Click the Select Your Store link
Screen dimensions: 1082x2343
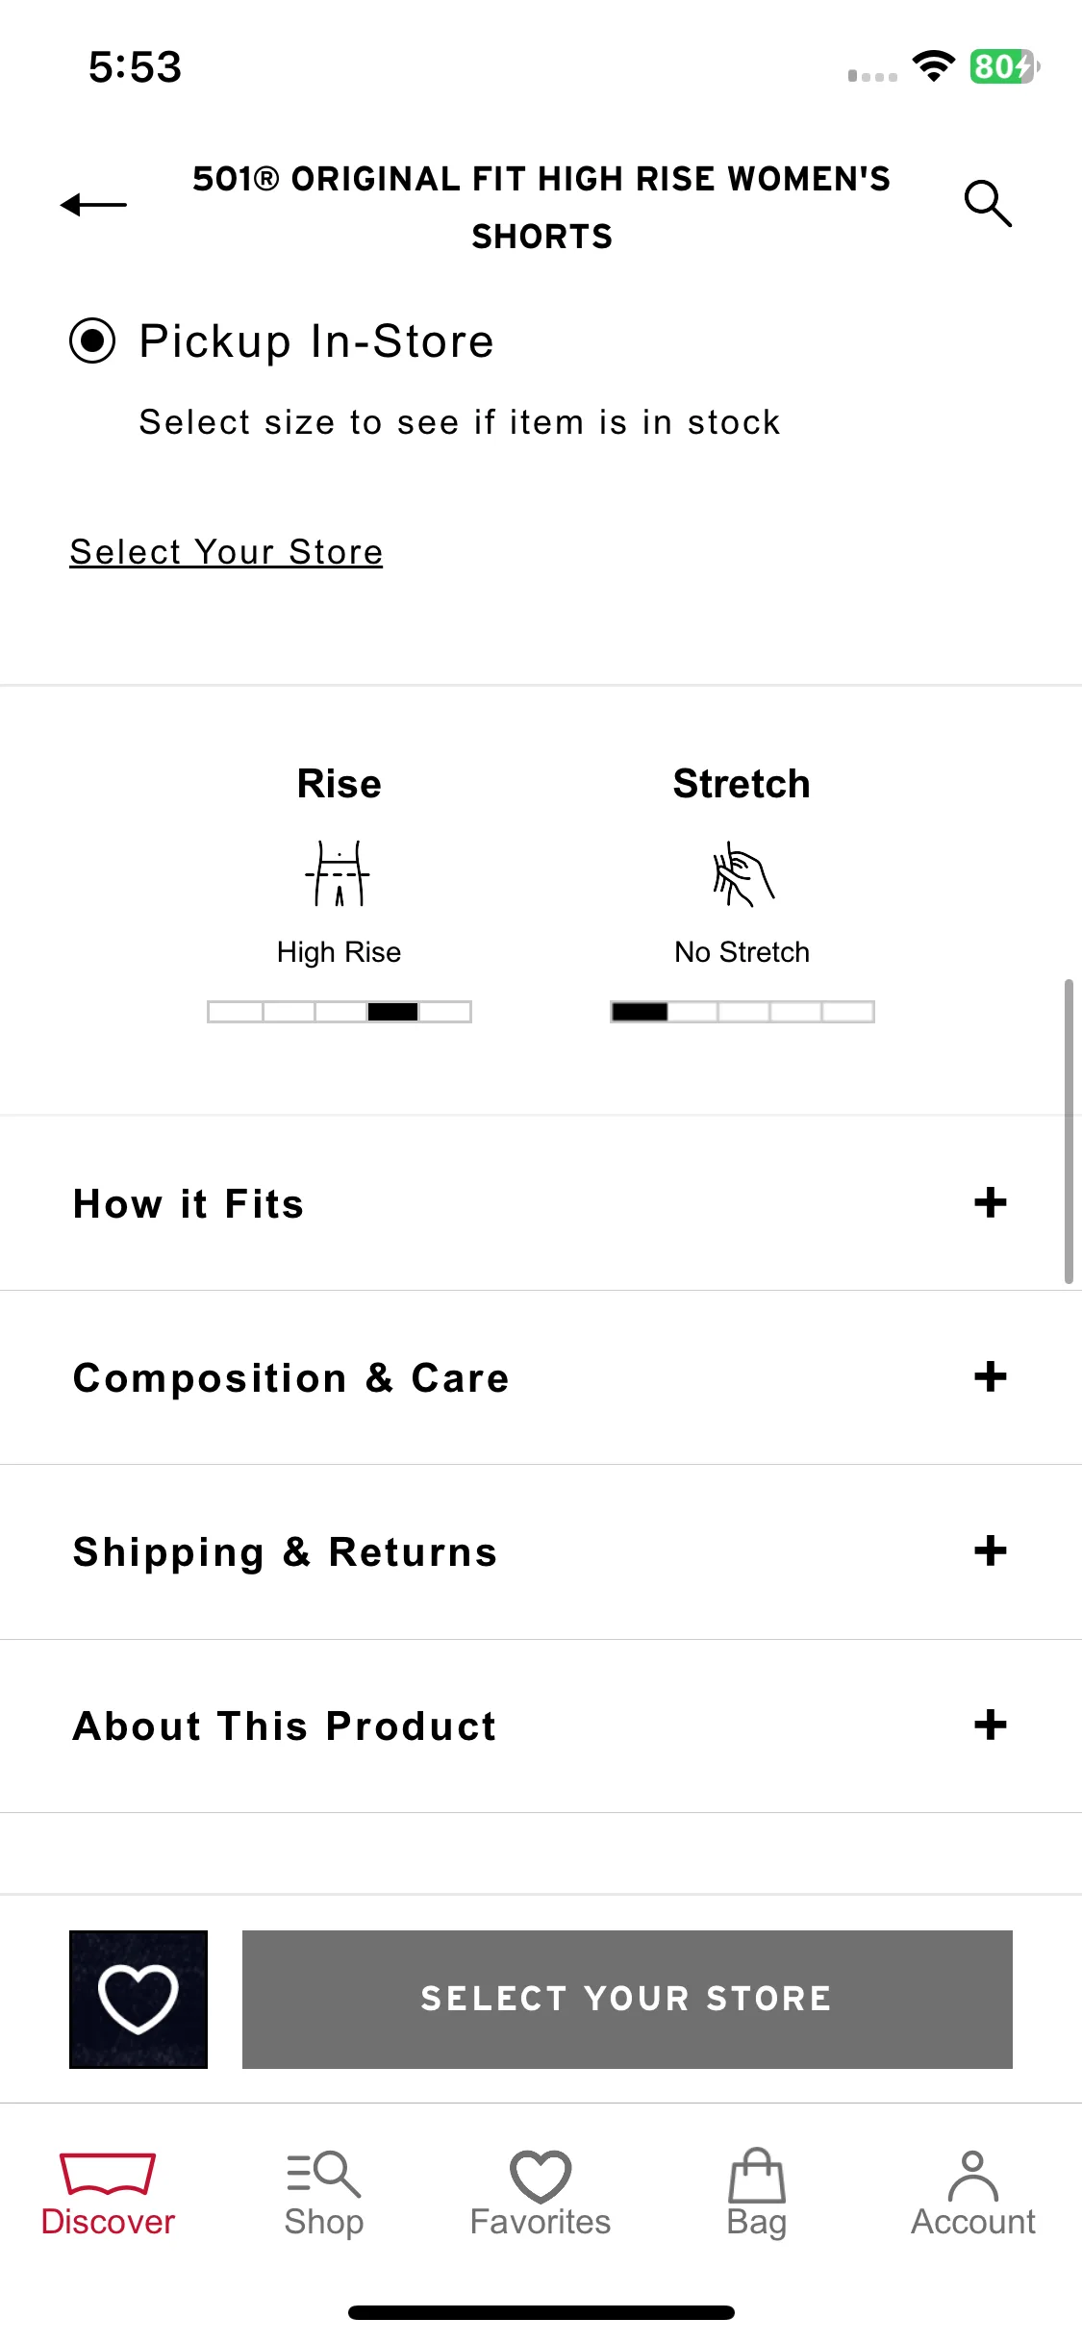[226, 552]
